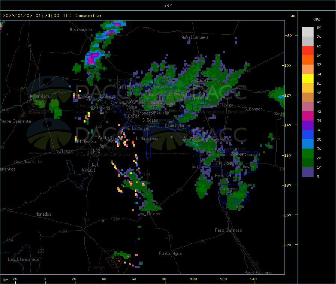The width and height of the screenshot is (336, 284).
Task: Select the Lag.Llancanelo label
Action: pyautogui.click(x=24, y=259)
